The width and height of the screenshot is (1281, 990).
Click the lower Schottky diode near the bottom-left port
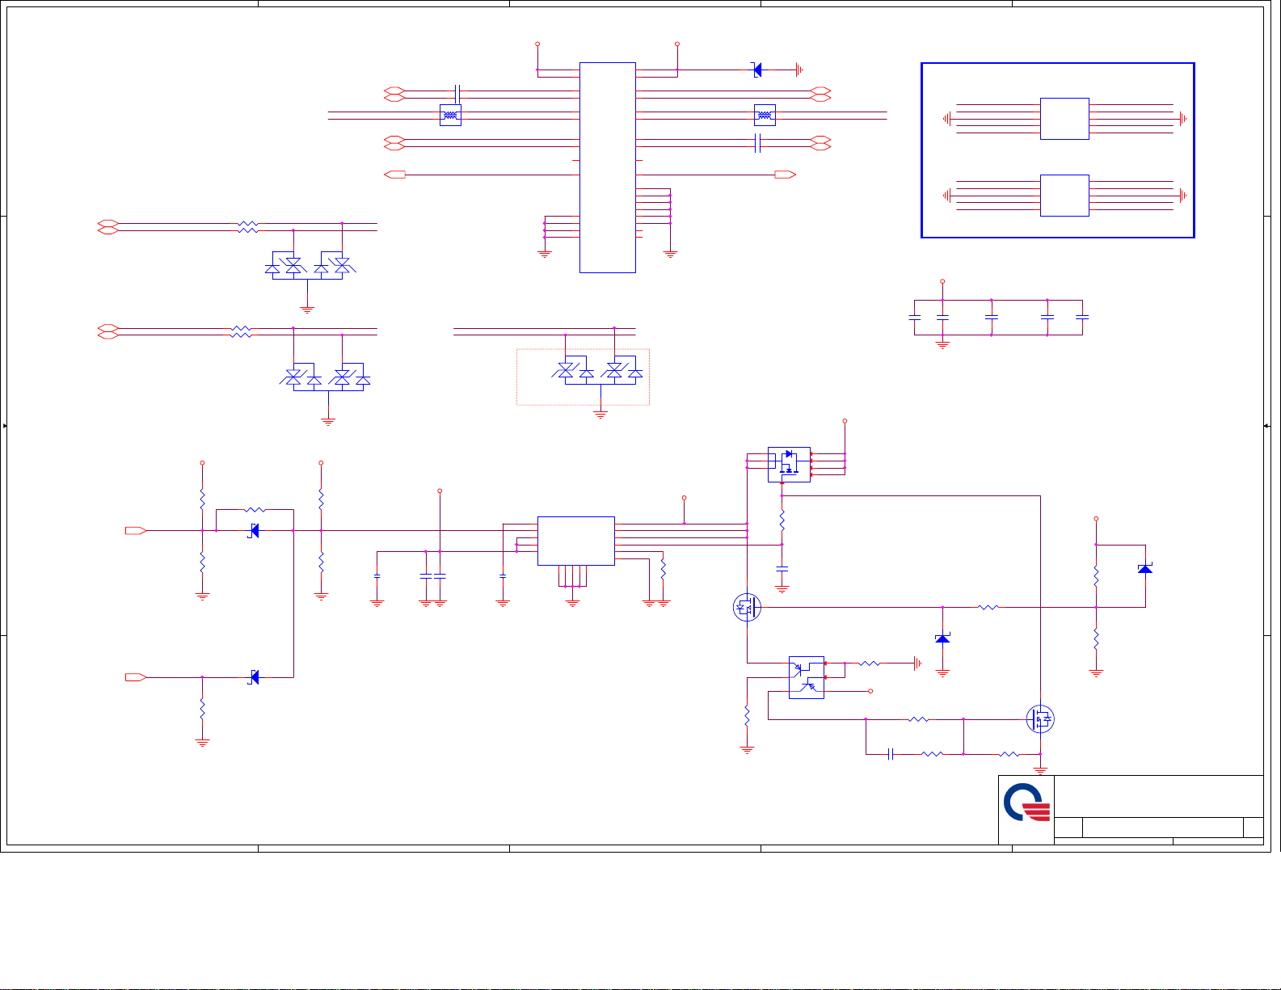point(254,677)
